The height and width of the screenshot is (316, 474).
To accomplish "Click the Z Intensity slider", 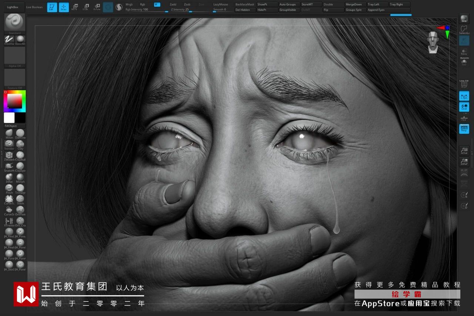I will coord(190,10).
